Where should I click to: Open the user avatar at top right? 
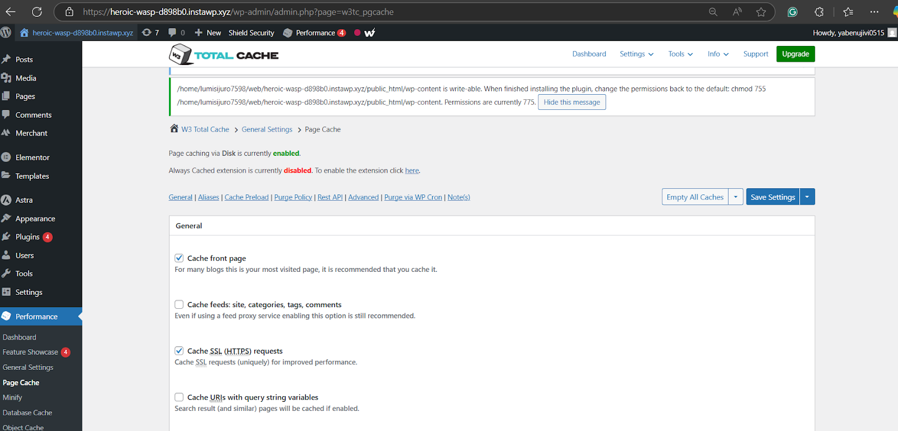[892, 33]
